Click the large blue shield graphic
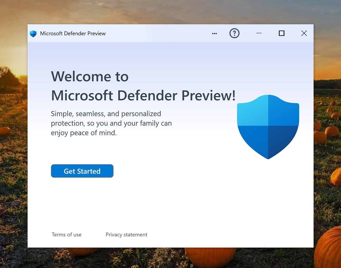341x268 pixels. 268,127
